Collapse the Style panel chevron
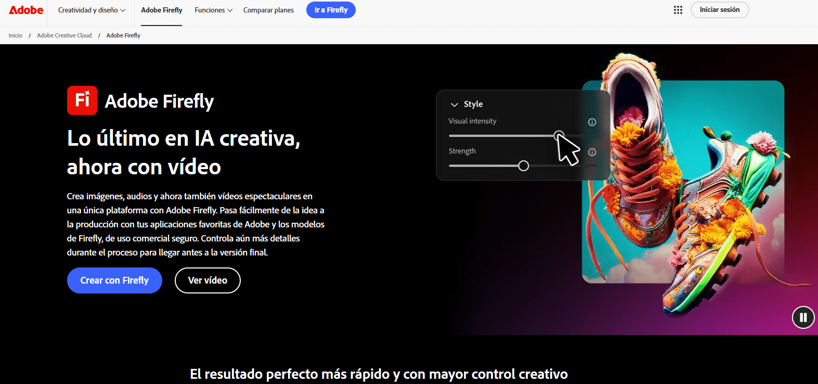 click(454, 105)
